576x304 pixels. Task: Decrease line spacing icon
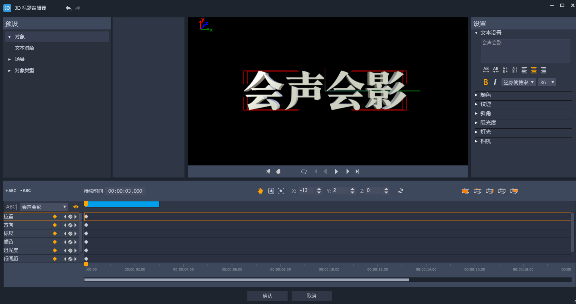(x=514, y=70)
